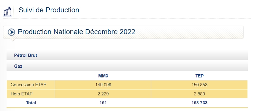254x111 pixels.
Task: Click the oil pump jack icon
Action: point(8,11)
